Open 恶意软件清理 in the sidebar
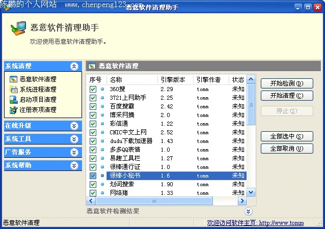The width and height of the screenshot is (325, 229). pyautogui.click(x=38, y=79)
